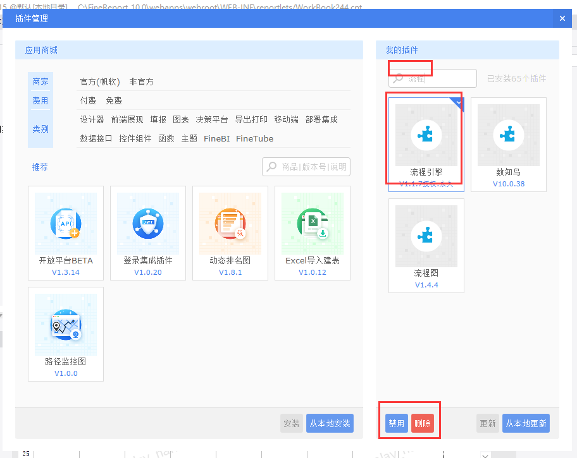Choose the 前端展现 category

click(127, 119)
